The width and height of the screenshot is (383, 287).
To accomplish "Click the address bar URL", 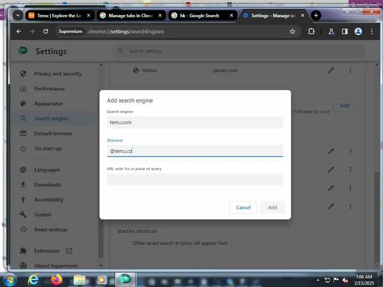I will point(126,31).
